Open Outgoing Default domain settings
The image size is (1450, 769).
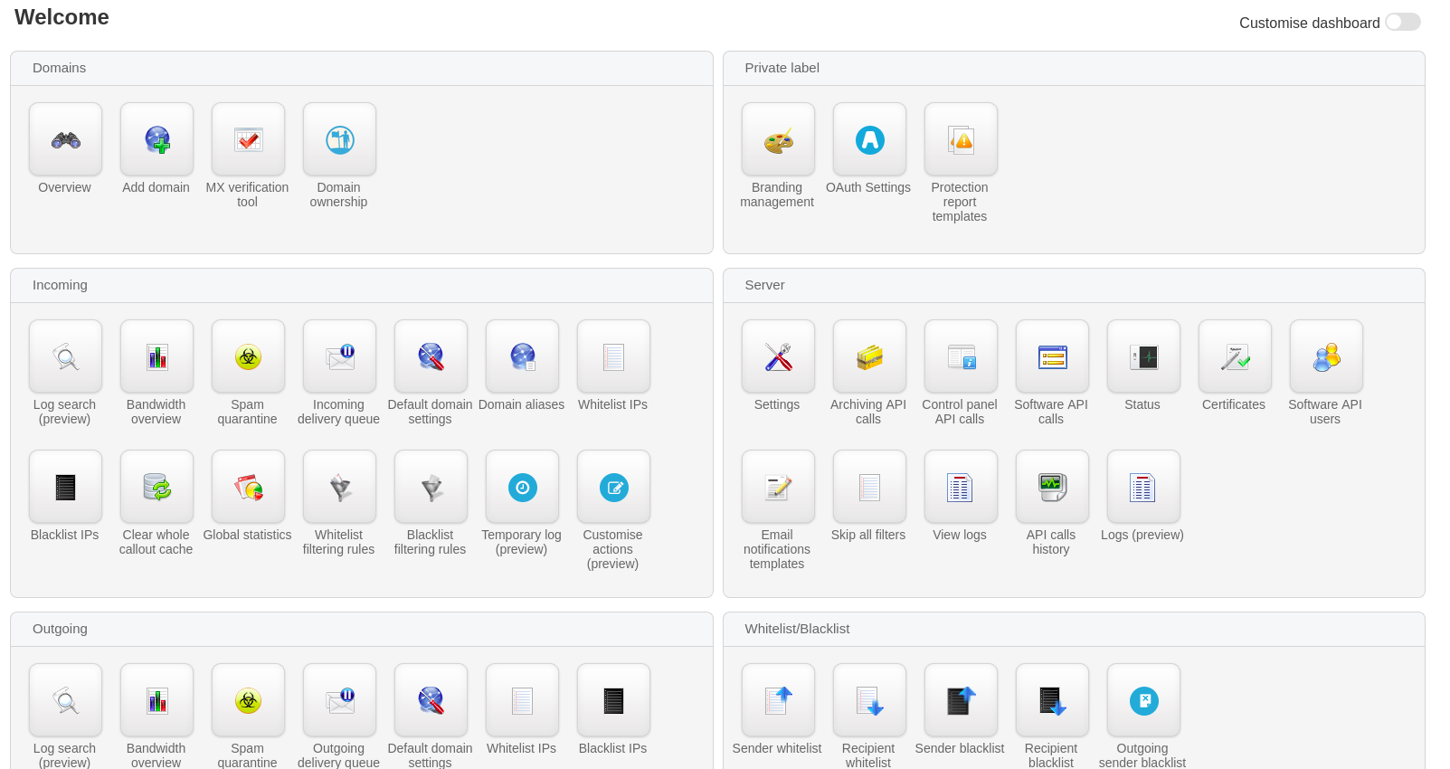[431, 700]
